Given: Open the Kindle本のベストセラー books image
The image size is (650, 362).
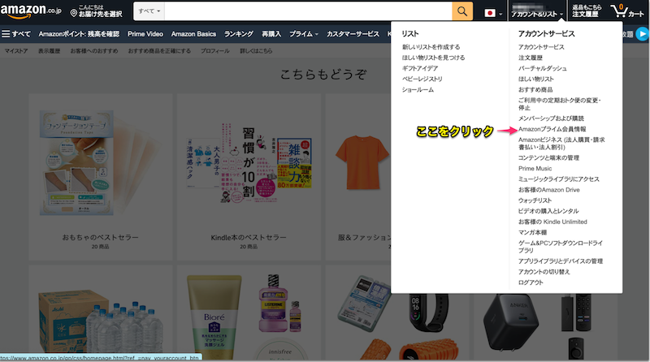Looking at the screenshot, I should [249, 163].
